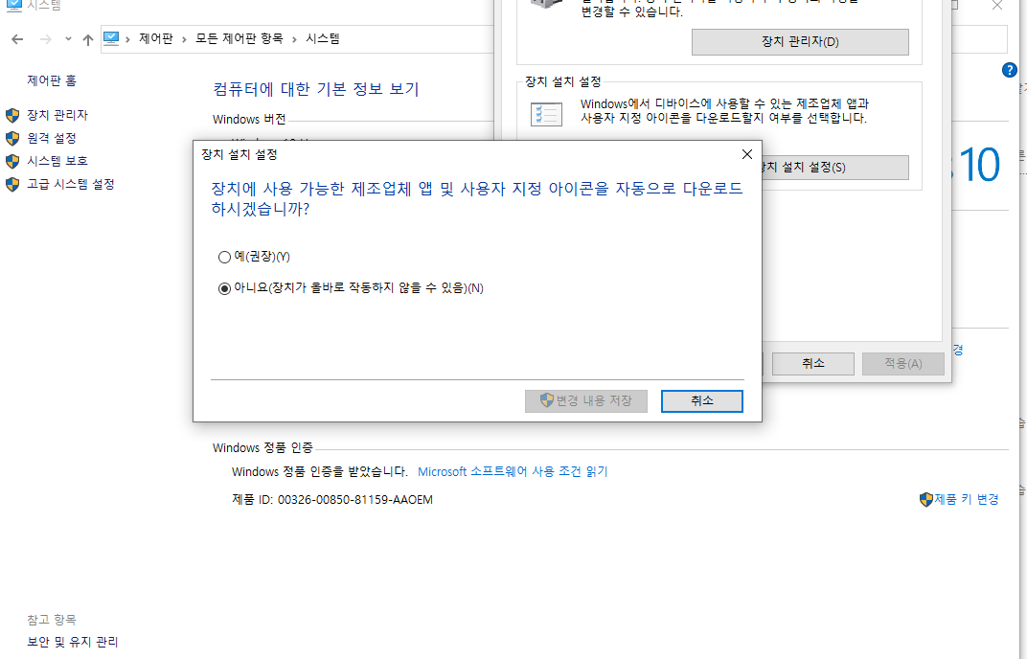Click 컴퓨터에 대한 기본 정보 보기 heading
Viewport: 1027px width, 659px height.
pyautogui.click(x=316, y=89)
